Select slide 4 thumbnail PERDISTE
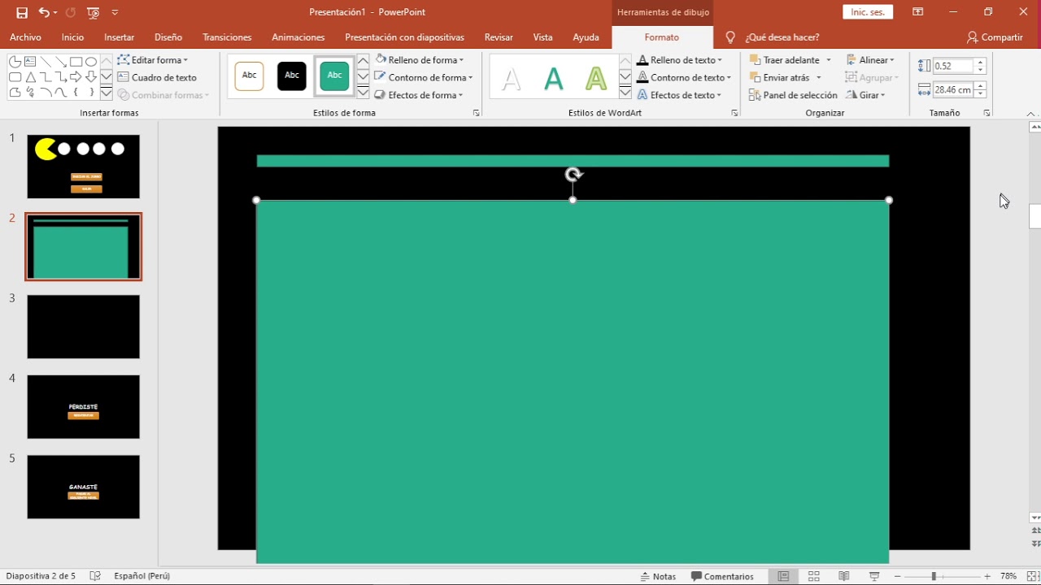 83,406
